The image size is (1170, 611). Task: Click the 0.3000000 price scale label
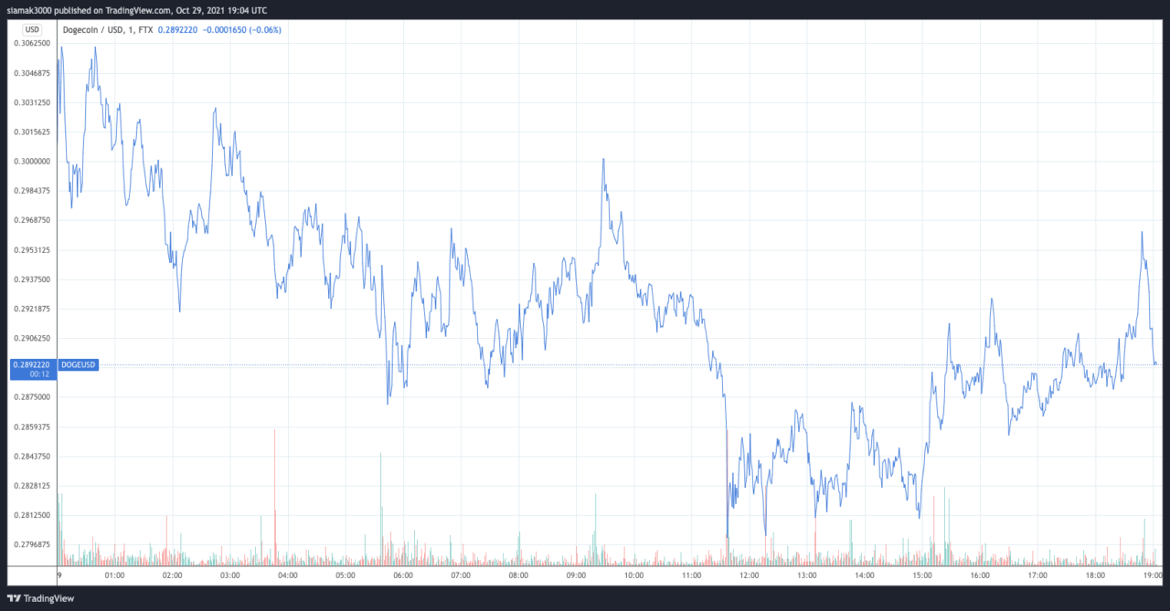(31, 162)
